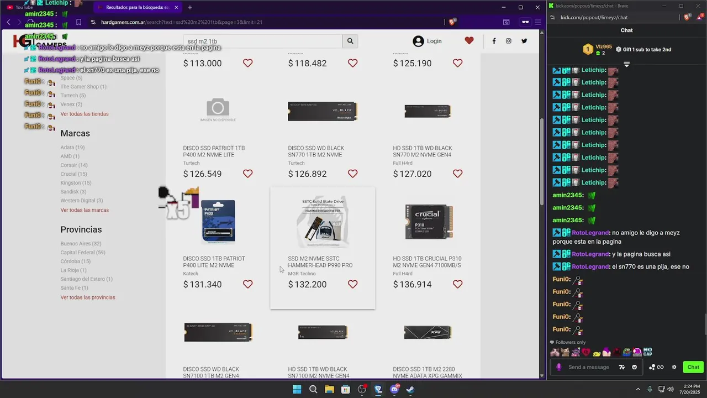Screen dimensions: 707x398
Task: Filter by store Turtech (5)
Action: (x=73, y=96)
